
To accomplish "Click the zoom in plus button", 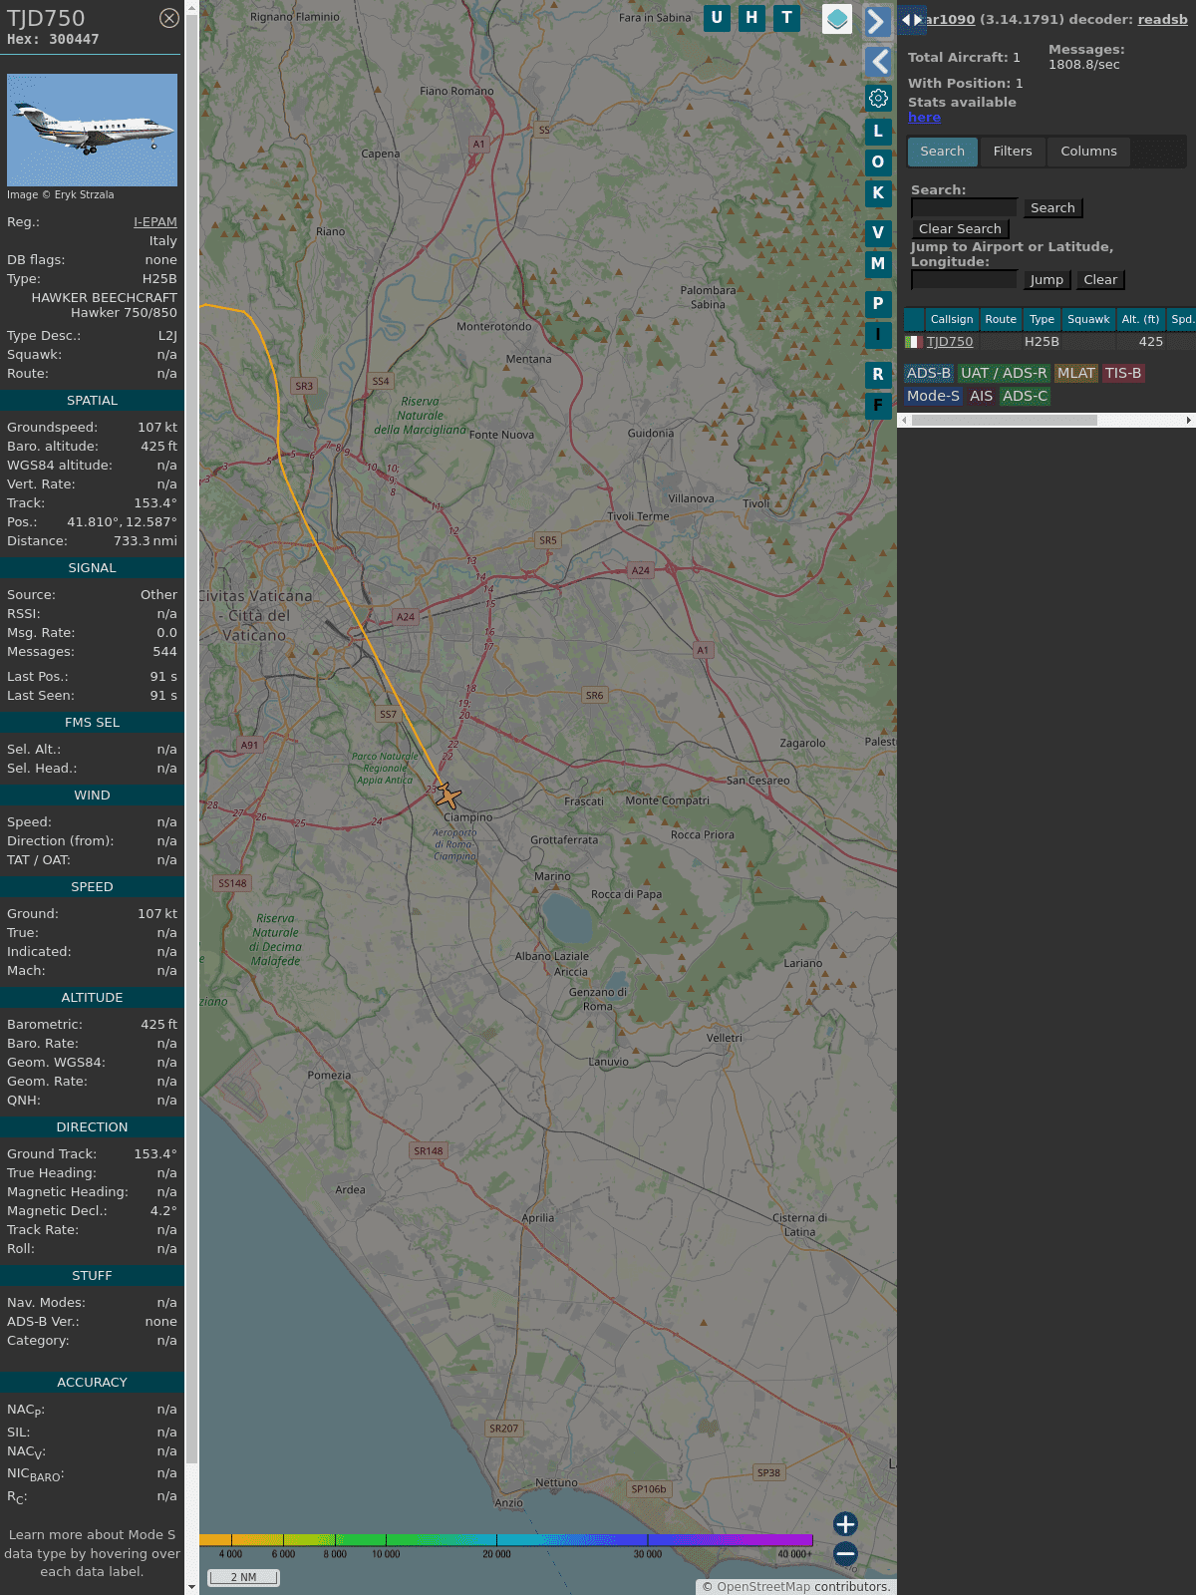I will click(x=845, y=1523).
